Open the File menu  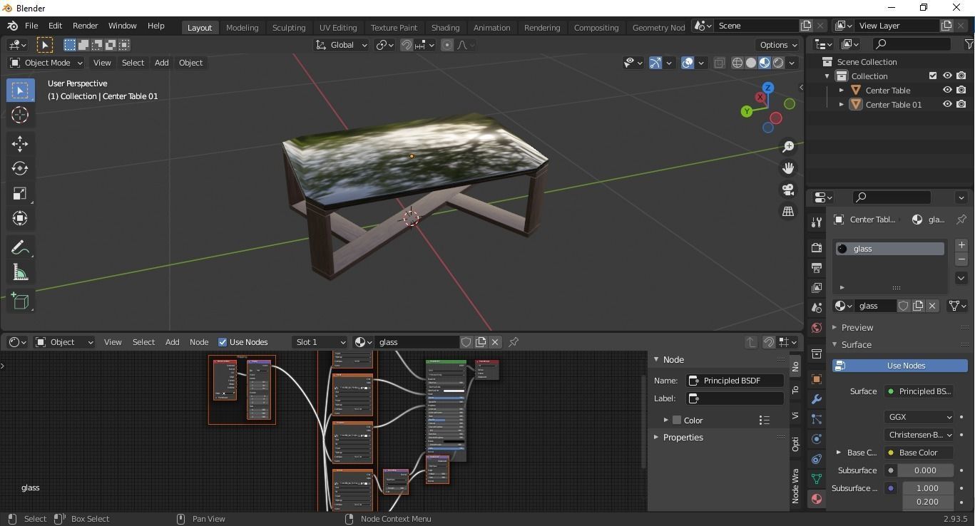[31, 26]
